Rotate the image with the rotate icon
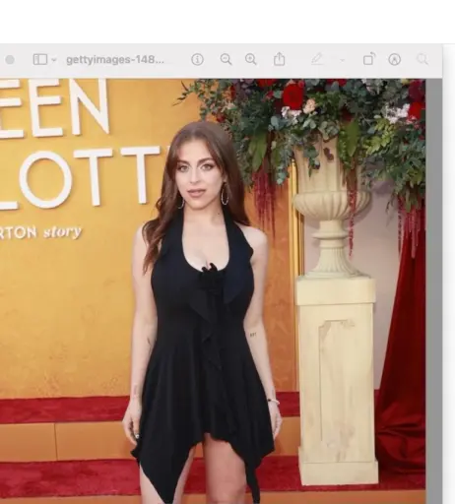This screenshot has width=455, height=504. [369, 59]
